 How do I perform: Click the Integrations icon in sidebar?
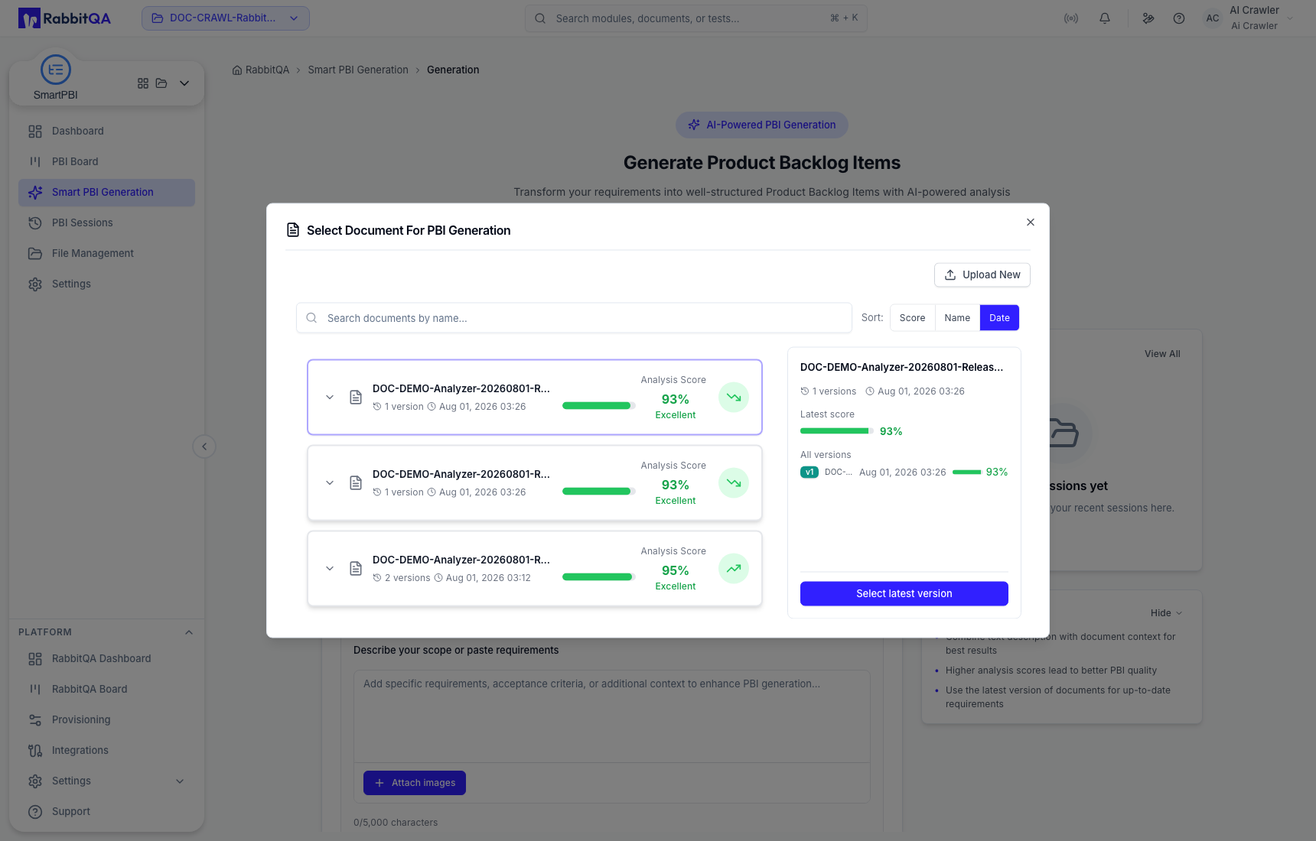[x=35, y=751]
